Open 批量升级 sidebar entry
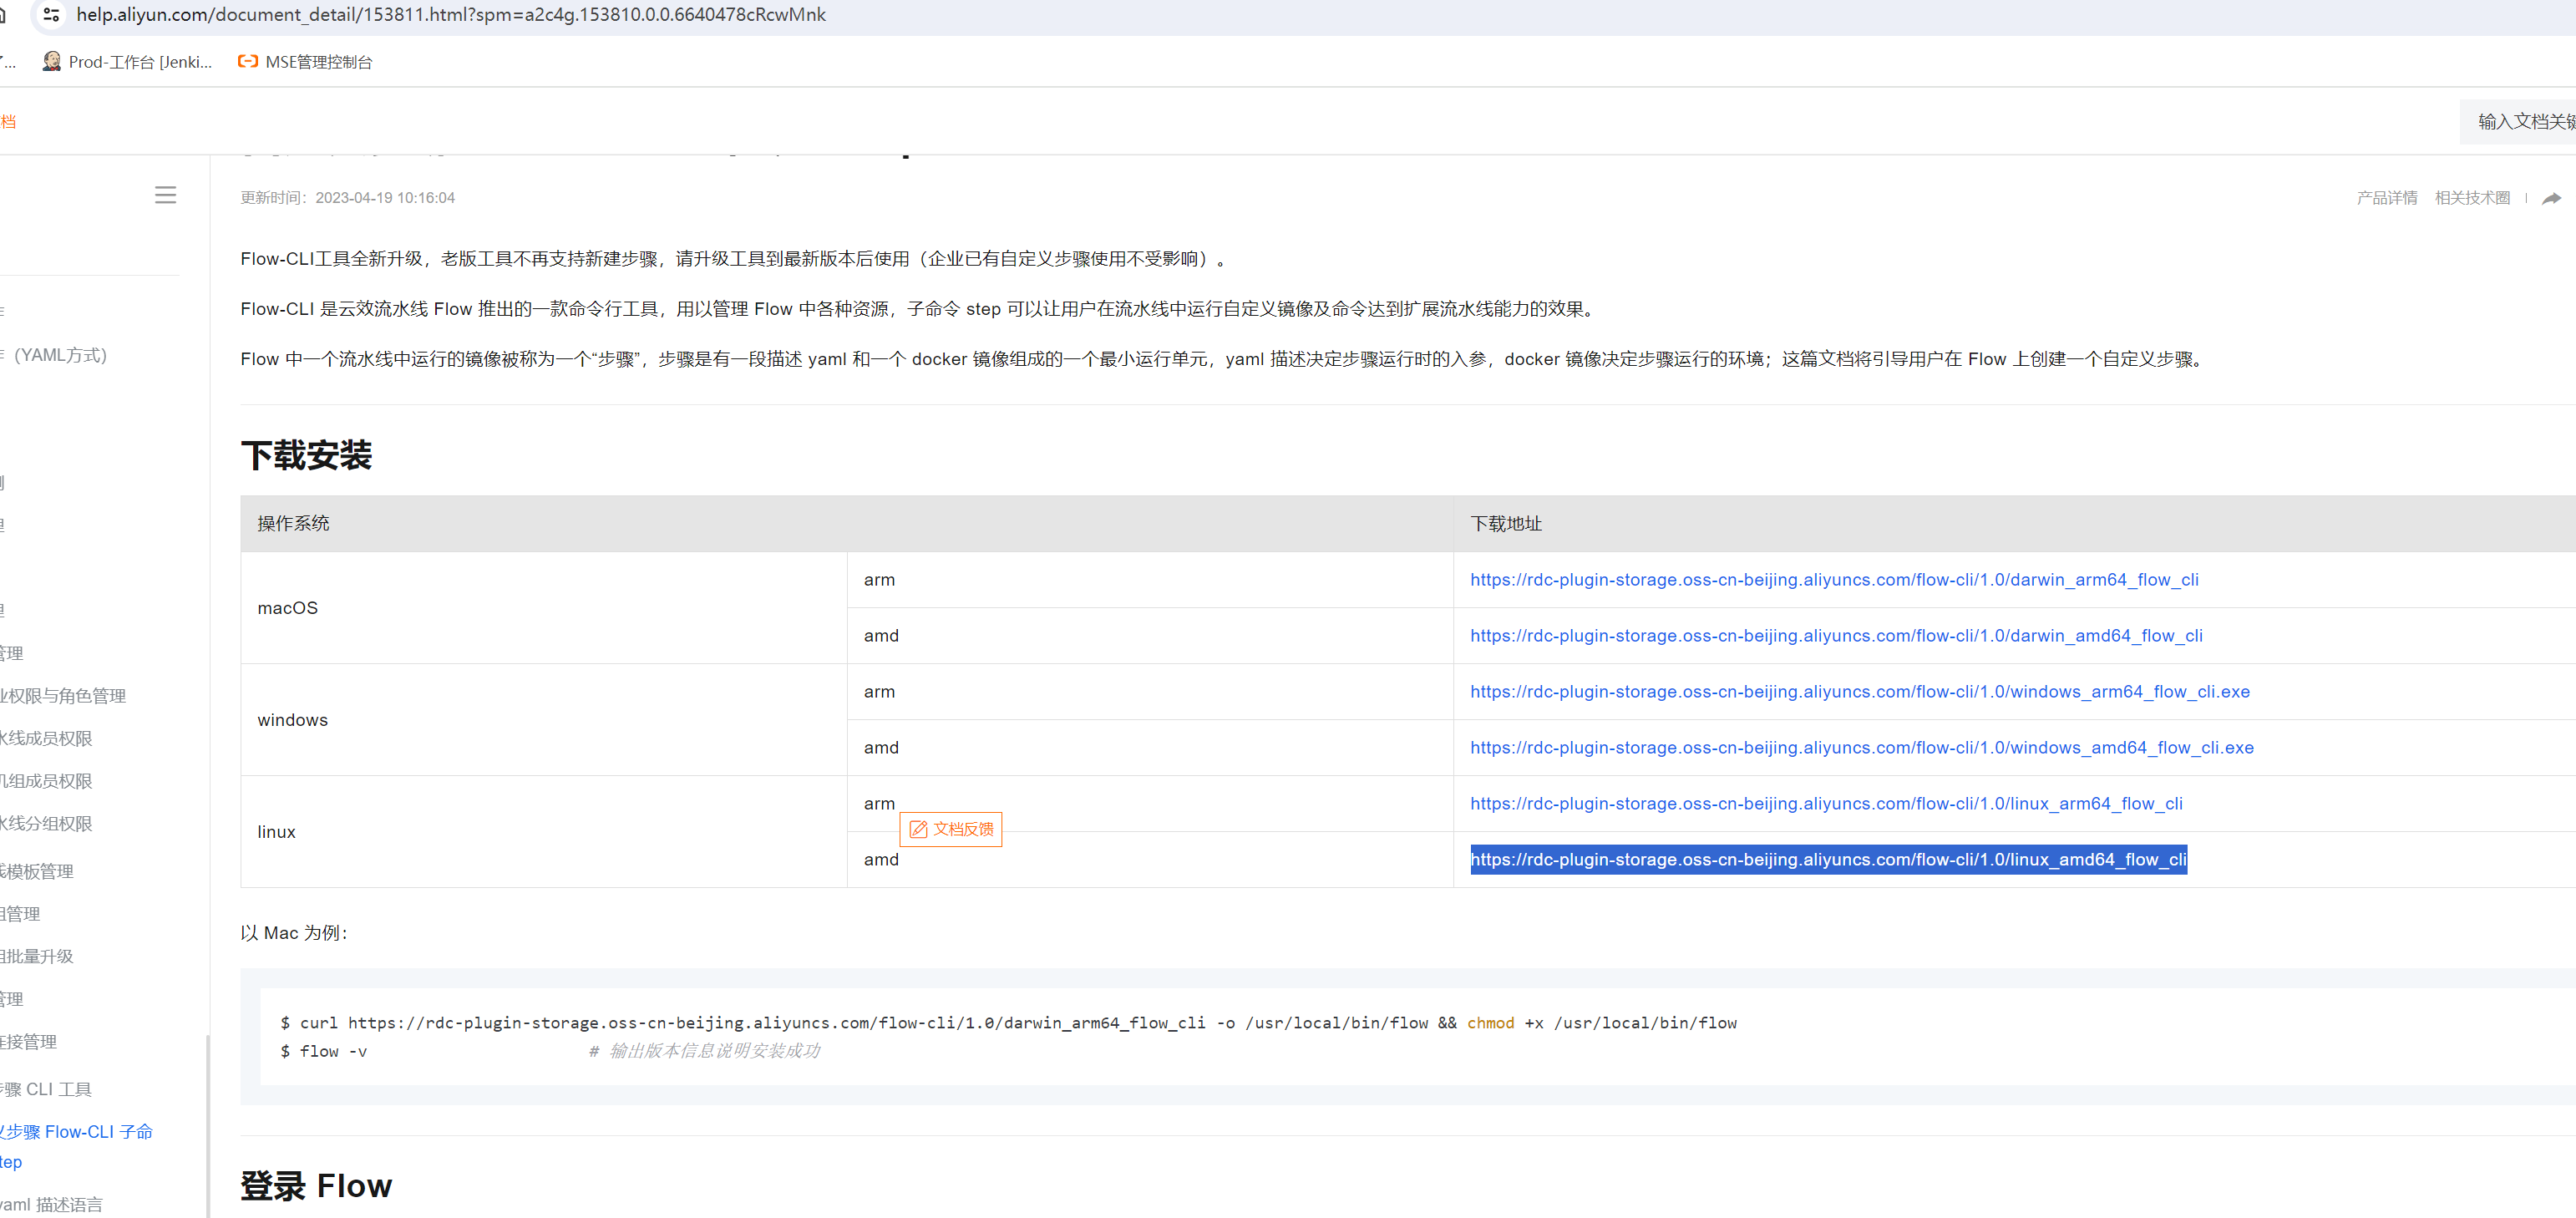The width and height of the screenshot is (2576, 1218). coord(37,957)
